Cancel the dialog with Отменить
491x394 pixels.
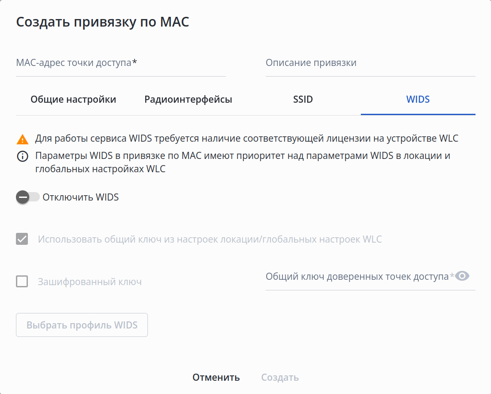tap(216, 378)
